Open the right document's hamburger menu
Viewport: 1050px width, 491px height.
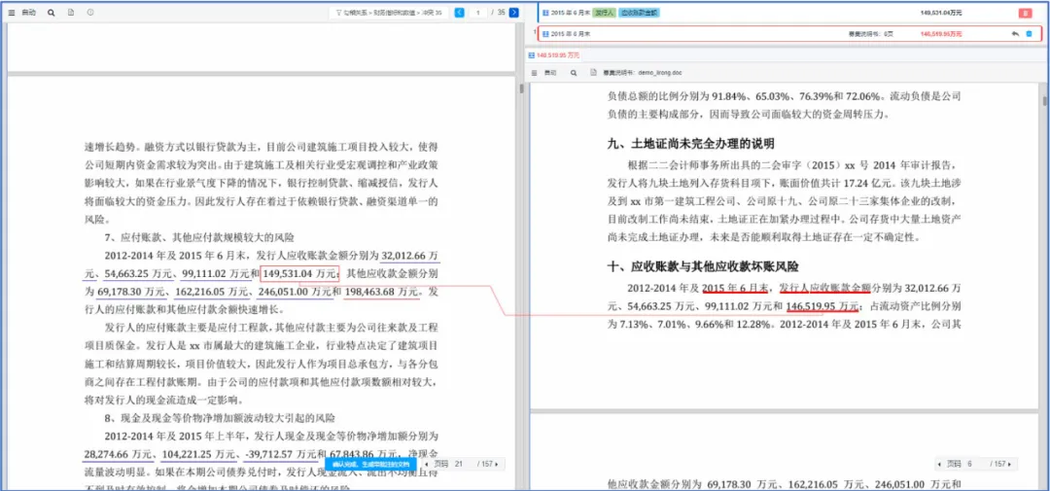(x=535, y=73)
